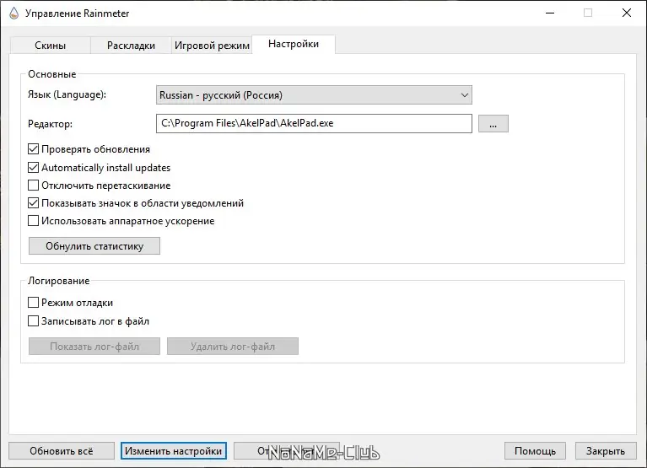This screenshot has width=647, height=468.
Task: Disable Automatically install updates checkbox
Action: (x=34, y=167)
